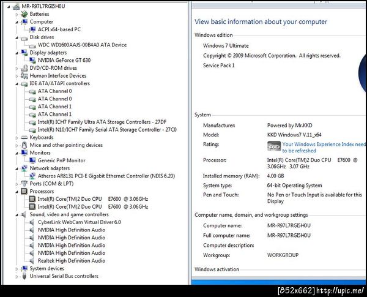Click the View basic information about your computer heading
The image size is (367, 297).
coord(261,21)
